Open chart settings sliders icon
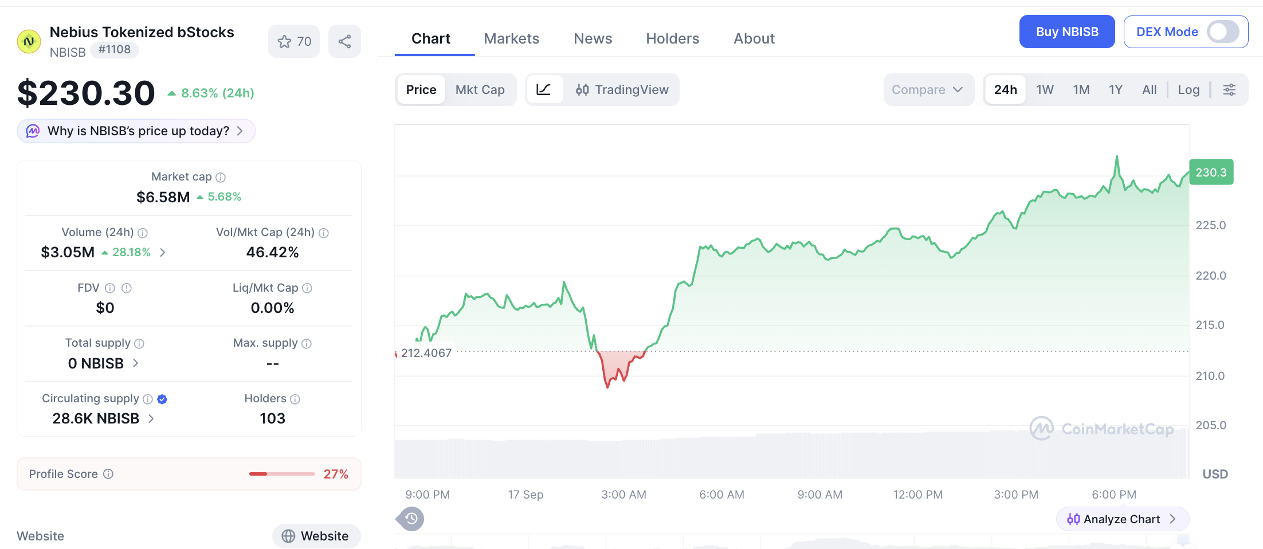Image resolution: width=1263 pixels, height=549 pixels. point(1229,89)
